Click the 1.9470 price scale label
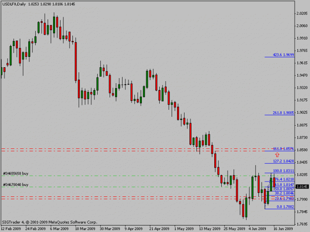 coord(302,75)
